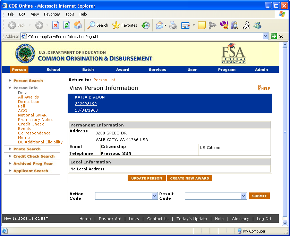Open the Mail toolbar icon
Screen dimensions: 290x236
click(x=159, y=25)
